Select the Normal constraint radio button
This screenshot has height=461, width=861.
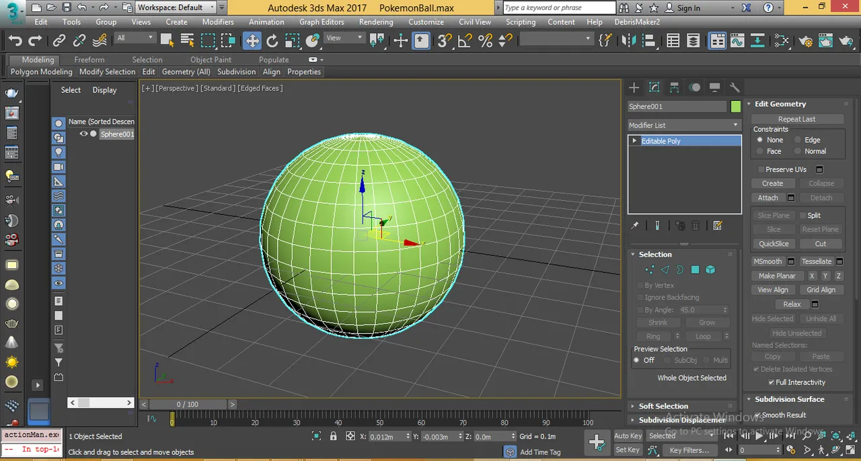pos(798,151)
